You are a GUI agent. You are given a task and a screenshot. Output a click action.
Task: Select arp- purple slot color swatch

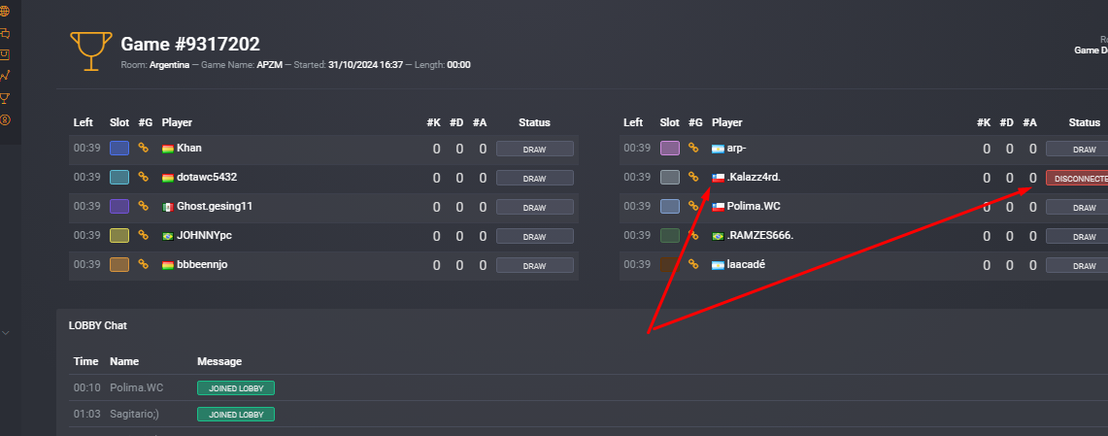click(x=669, y=148)
